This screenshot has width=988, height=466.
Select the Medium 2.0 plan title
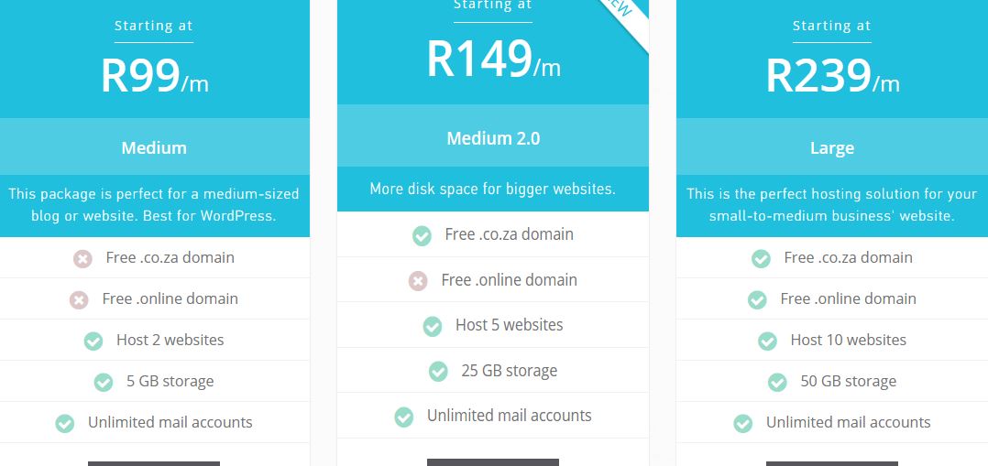click(x=493, y=138)
